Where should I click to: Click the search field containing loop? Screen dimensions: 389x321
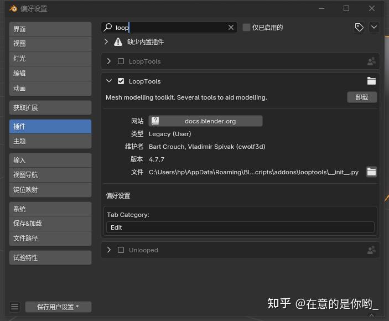[x=169, y=27]
